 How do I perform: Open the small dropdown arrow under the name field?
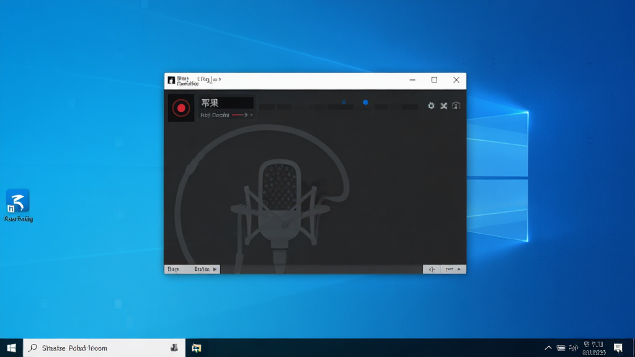point(252,115)
